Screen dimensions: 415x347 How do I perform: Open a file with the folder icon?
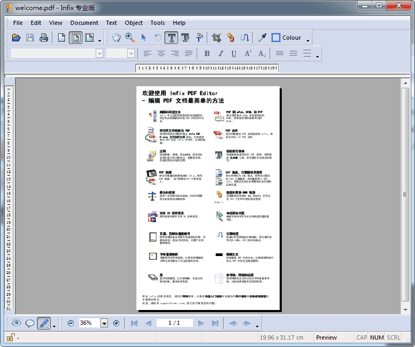16,38
